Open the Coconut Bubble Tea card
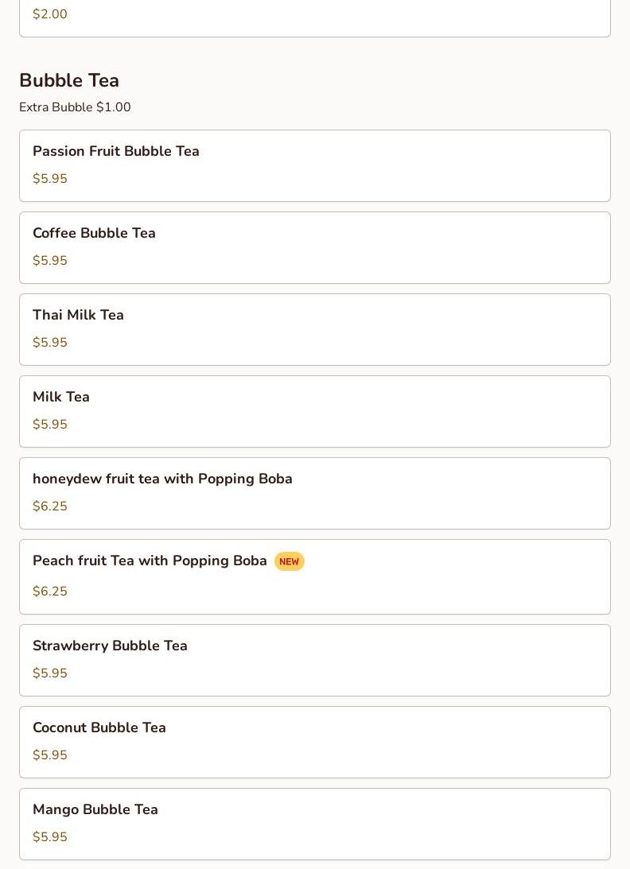630x869 pixels. pos(315,743)
